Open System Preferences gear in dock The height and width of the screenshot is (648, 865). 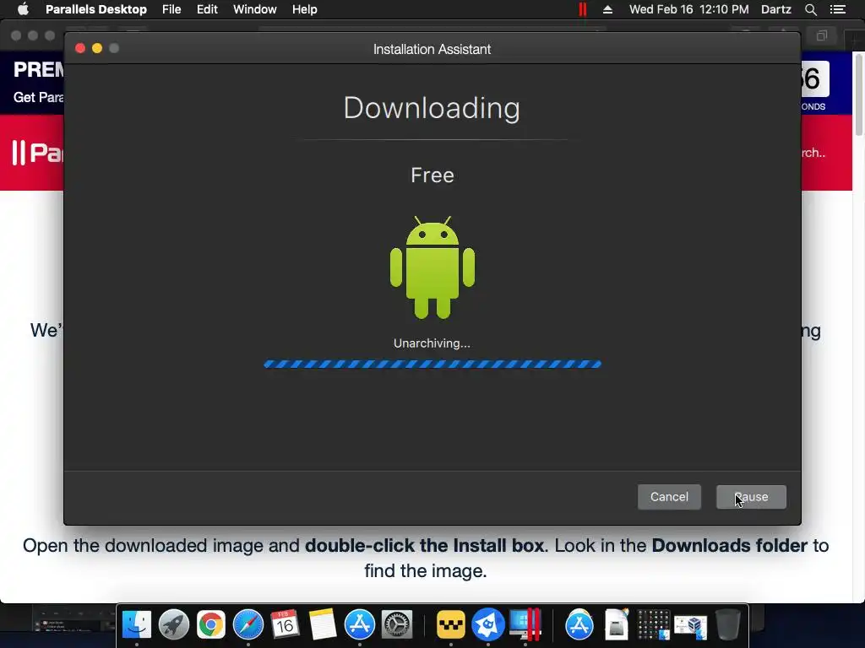397,625
